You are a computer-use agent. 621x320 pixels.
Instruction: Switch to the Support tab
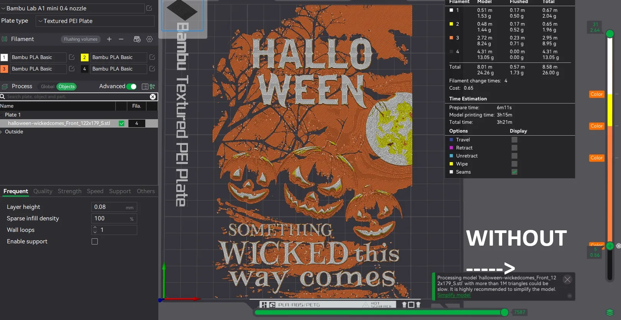[x=120, y=191]
